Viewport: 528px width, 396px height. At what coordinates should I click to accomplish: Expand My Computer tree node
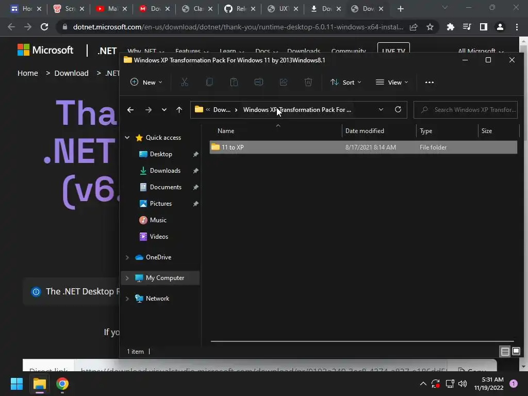pos(127,278)
